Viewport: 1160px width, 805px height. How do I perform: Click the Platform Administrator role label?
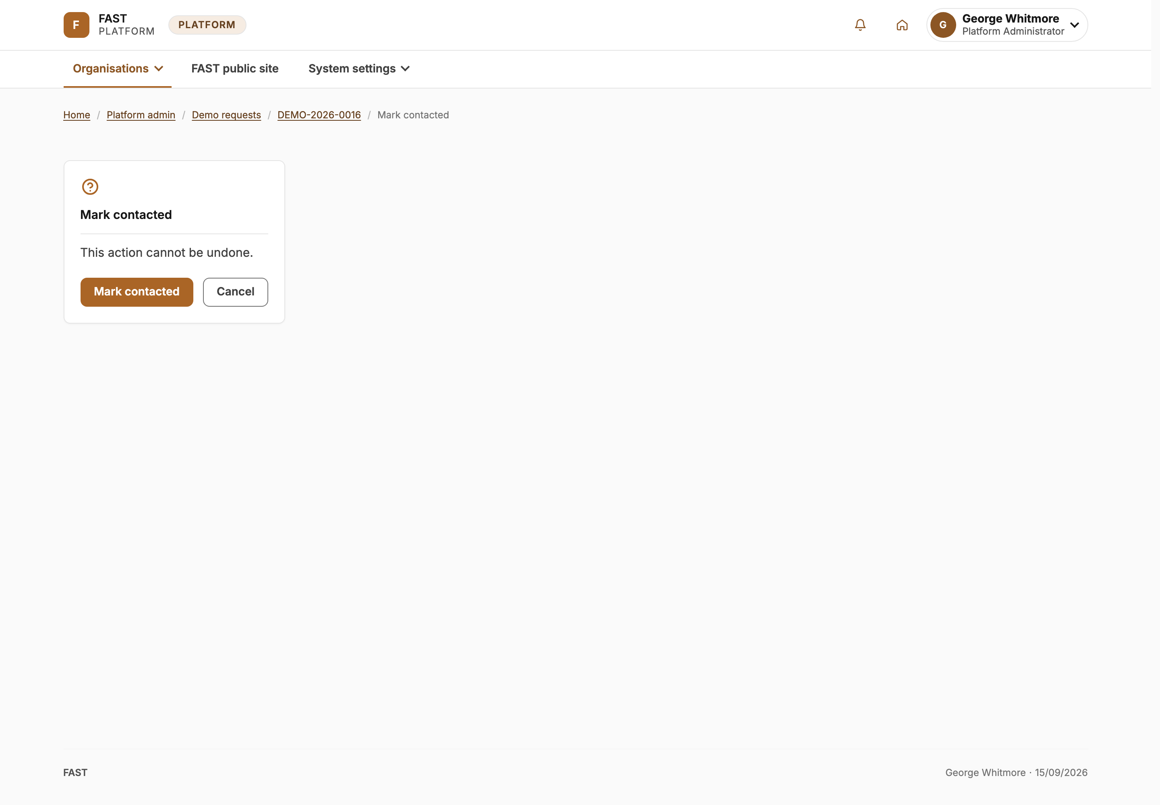click(1013, 31)
